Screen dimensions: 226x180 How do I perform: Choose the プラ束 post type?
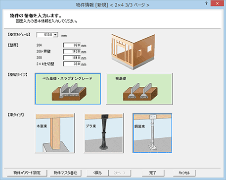(104, 133)
